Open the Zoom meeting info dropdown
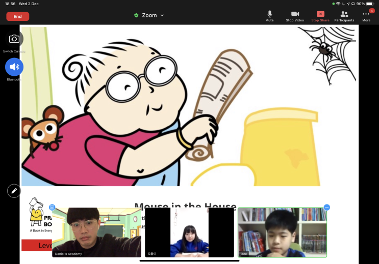 (153, 15)
